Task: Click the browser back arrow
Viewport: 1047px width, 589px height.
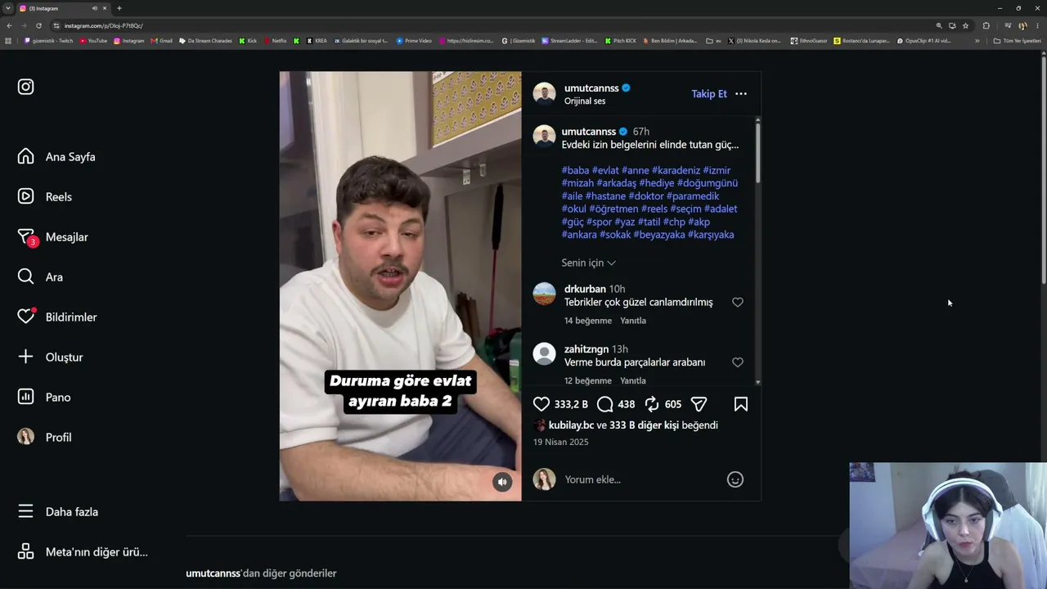Action: (10, 25)
